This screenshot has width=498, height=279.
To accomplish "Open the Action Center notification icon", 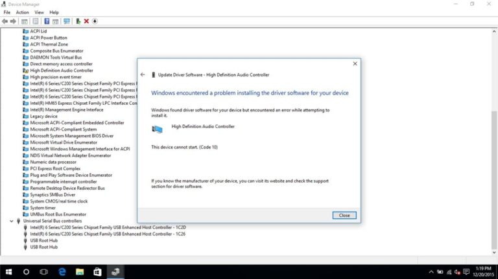I will [466, 272].
